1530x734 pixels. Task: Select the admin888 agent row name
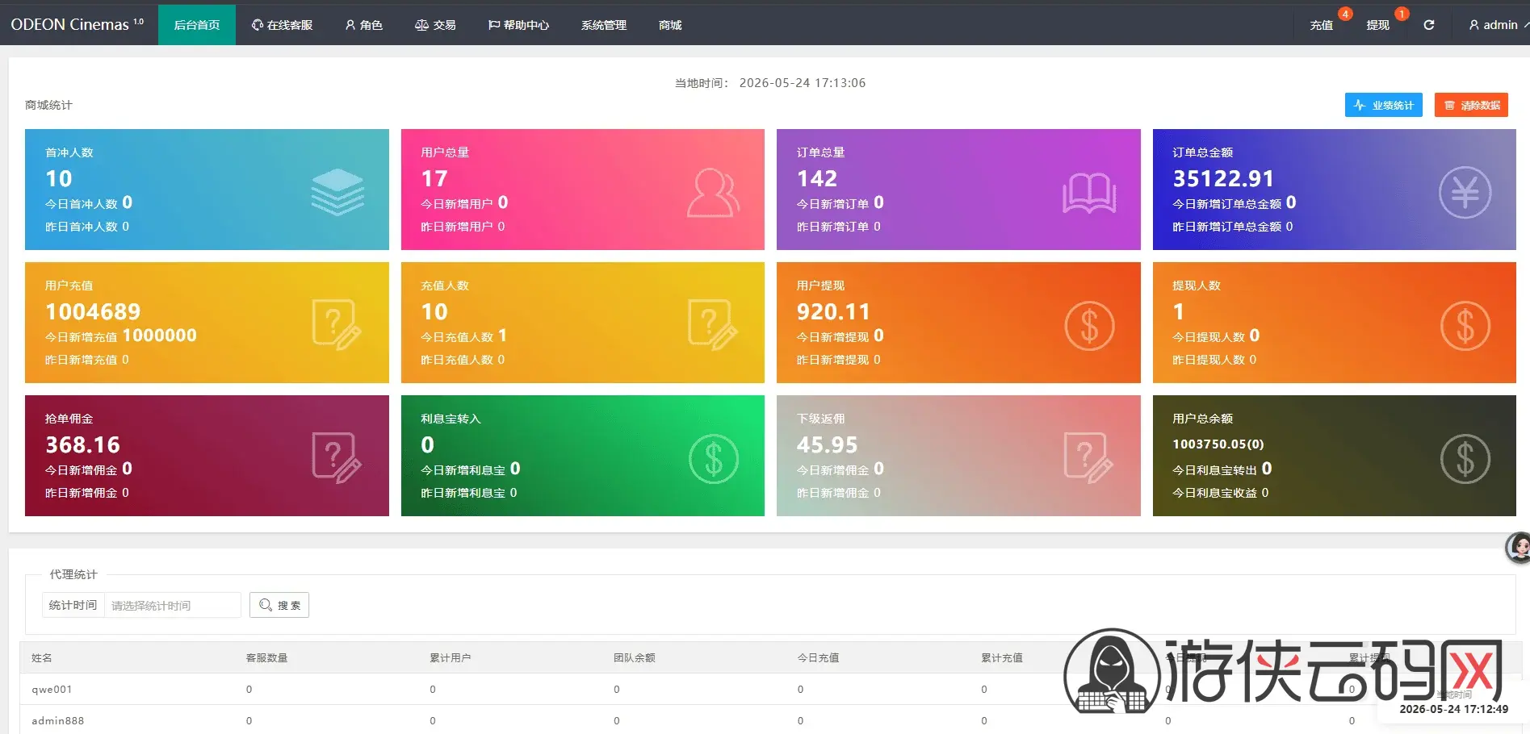click(x=57, y=720)
